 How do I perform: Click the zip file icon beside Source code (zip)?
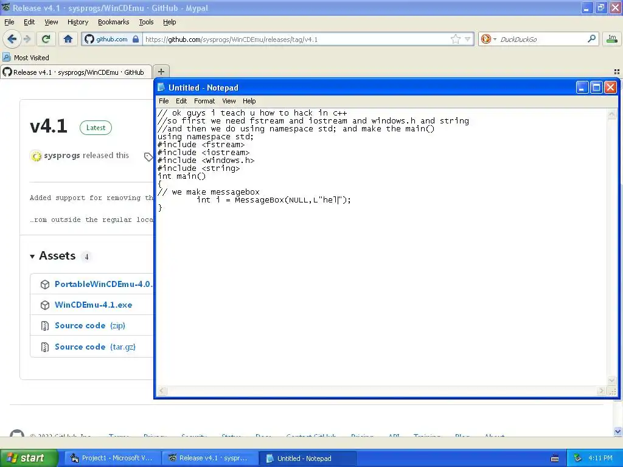click(x=45, y=326)
